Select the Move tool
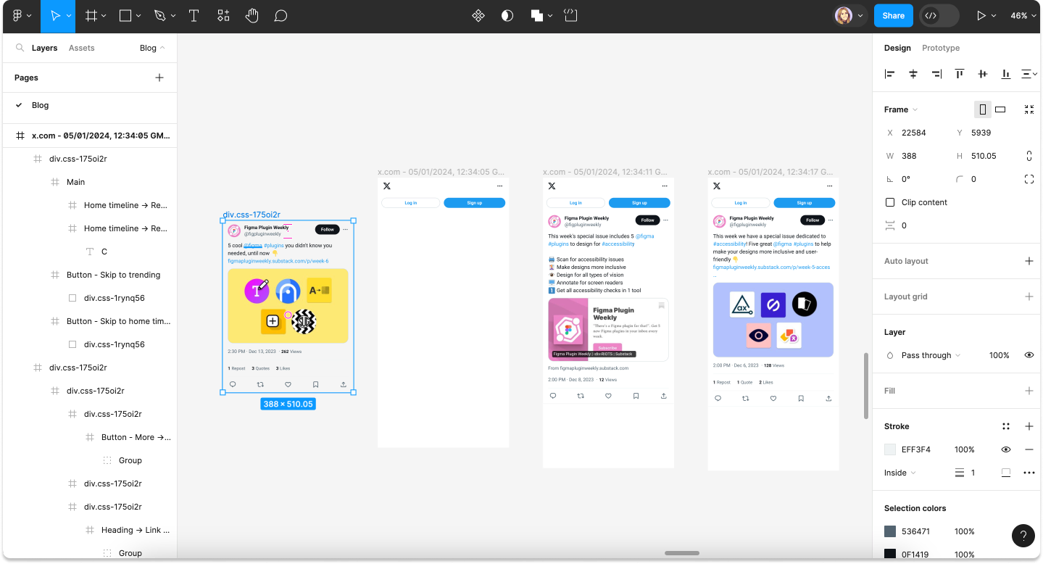The image size is (1043, 564). pos(54,15)
